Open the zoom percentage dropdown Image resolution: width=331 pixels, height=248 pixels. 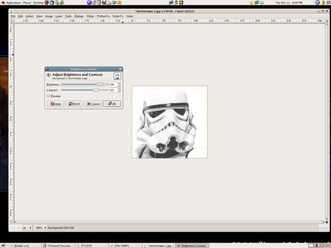tap(41, 228)
